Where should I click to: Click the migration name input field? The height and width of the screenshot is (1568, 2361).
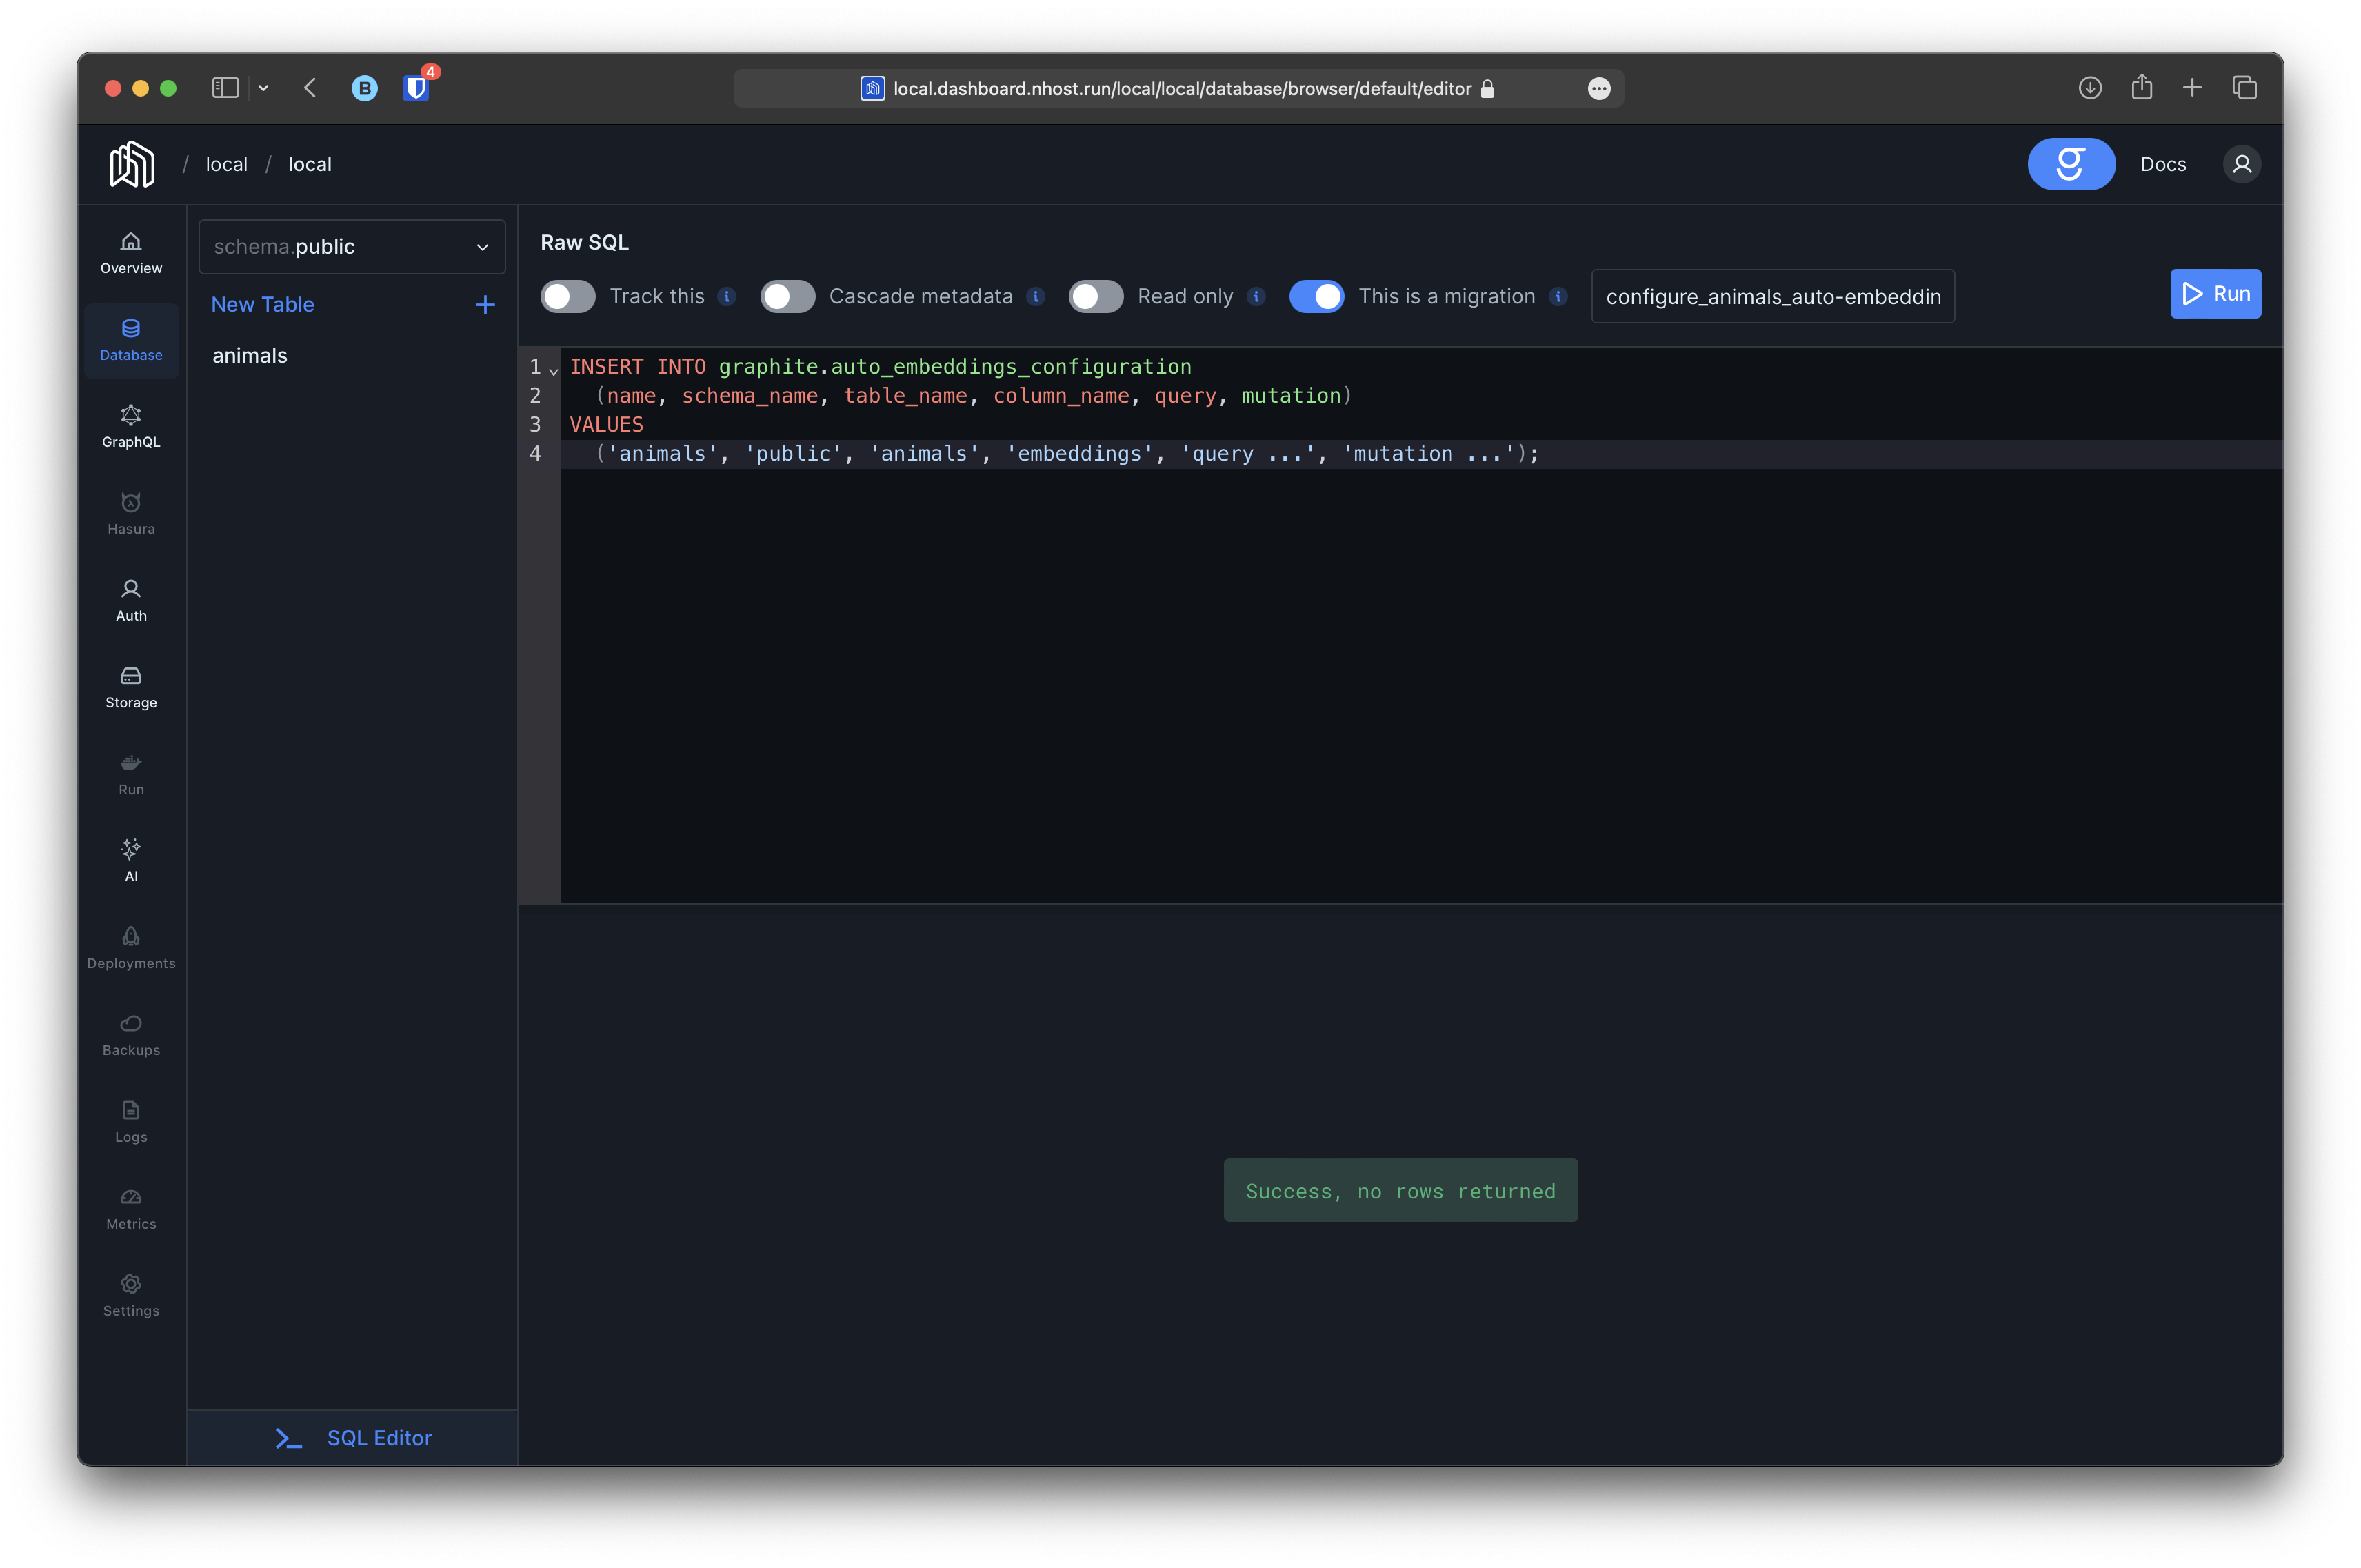click(1772, 297)
